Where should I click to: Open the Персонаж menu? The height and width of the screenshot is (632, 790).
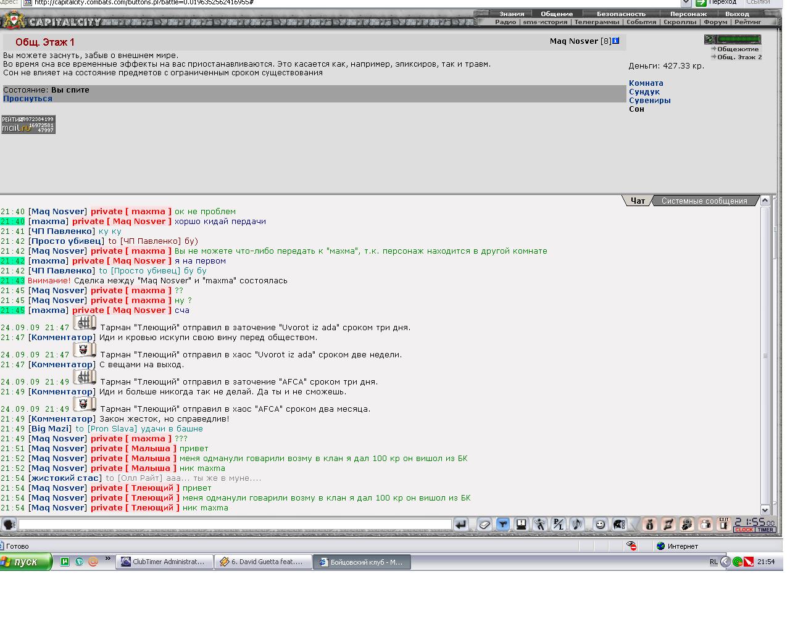click(x=688, y=14)
